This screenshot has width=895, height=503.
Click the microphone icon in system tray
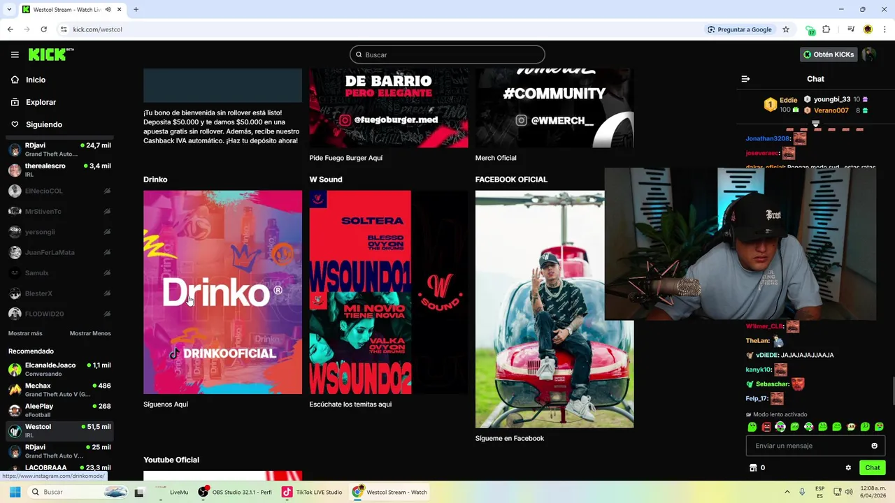[x=802, y=492]
